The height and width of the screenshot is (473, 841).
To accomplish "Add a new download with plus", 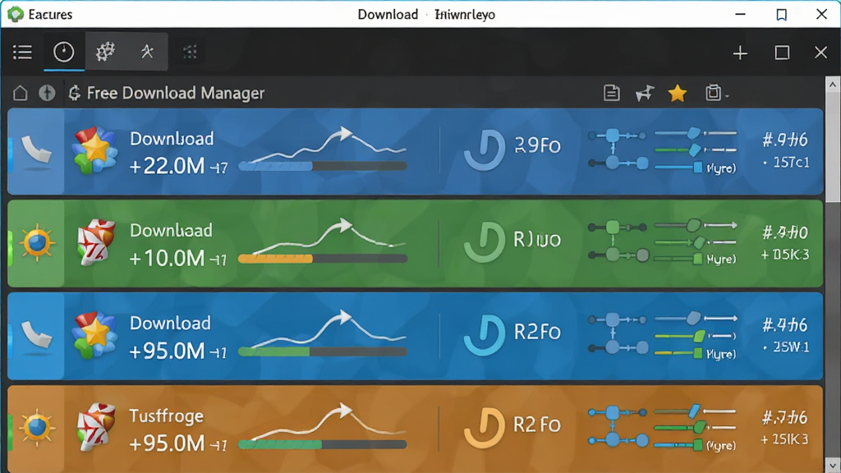I will (740, 53).
